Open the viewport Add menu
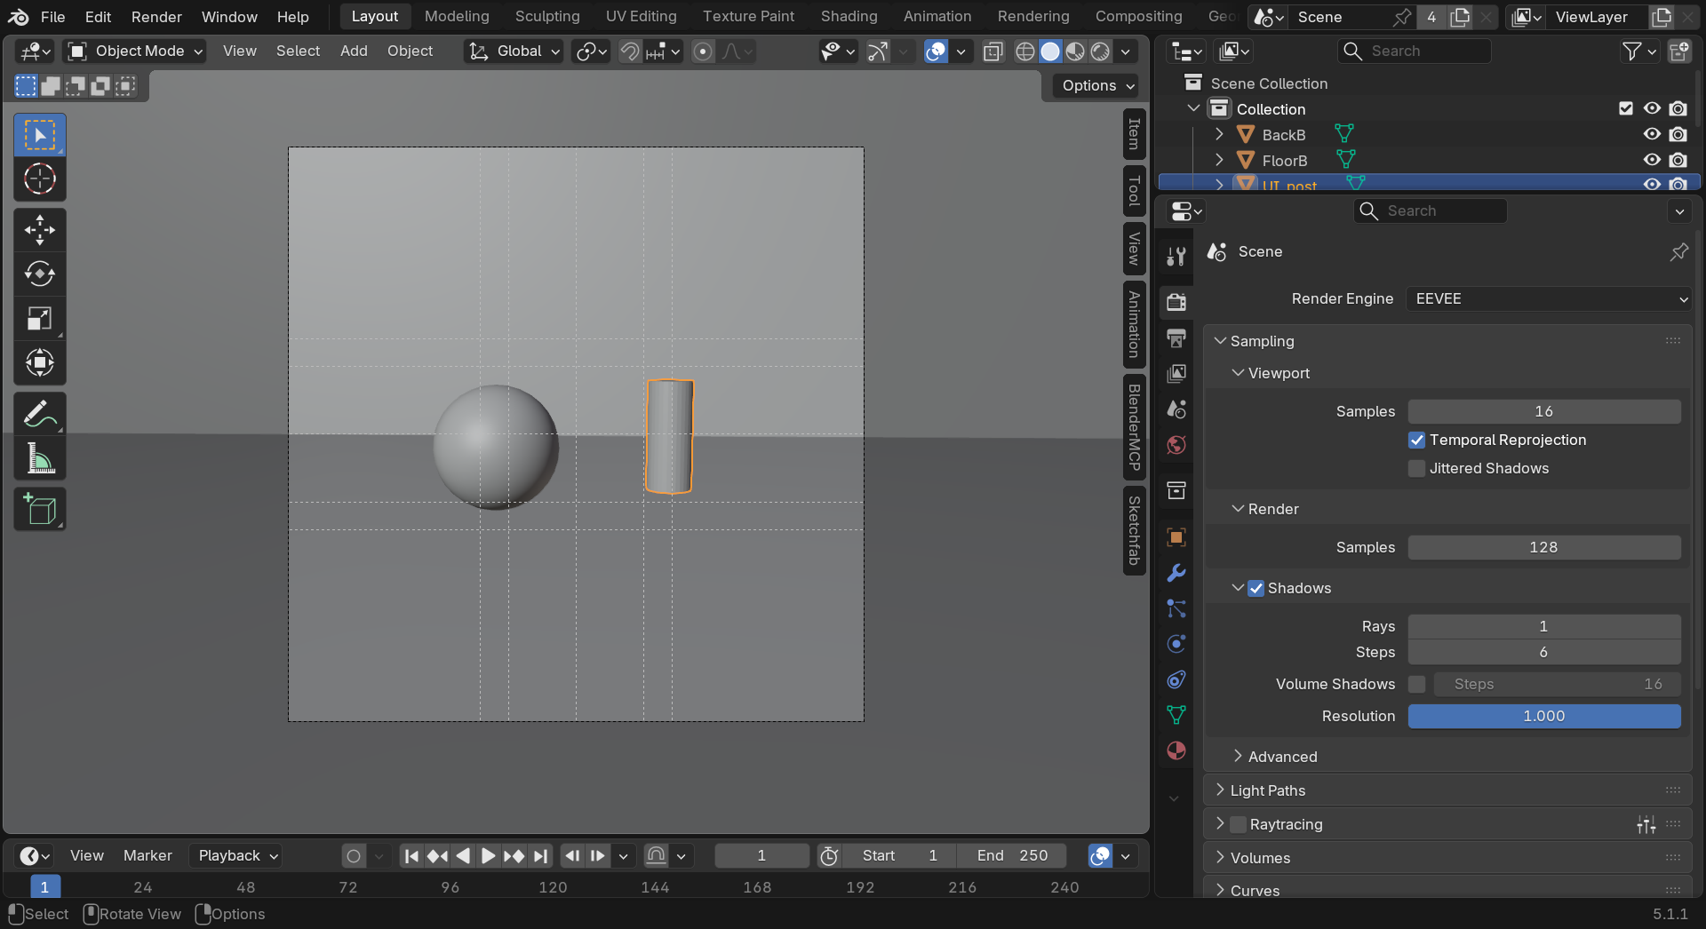Screen dimensions: 1706x929 (x=354, y=51)
